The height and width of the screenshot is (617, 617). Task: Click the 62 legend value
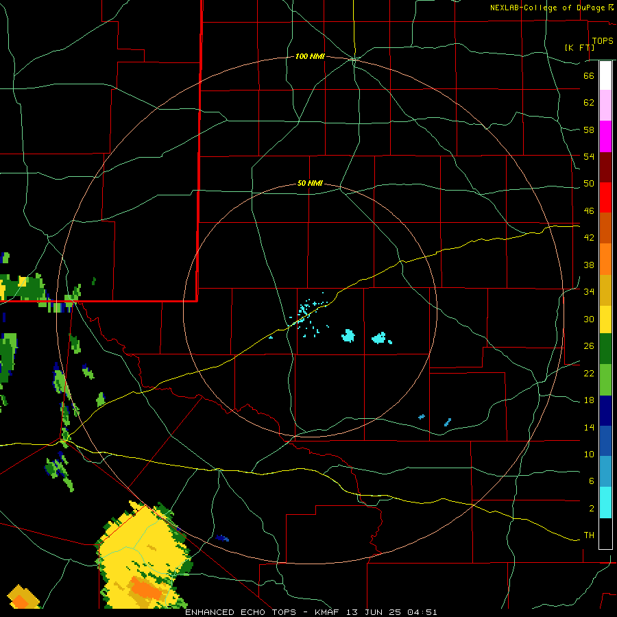click(589, 102)
